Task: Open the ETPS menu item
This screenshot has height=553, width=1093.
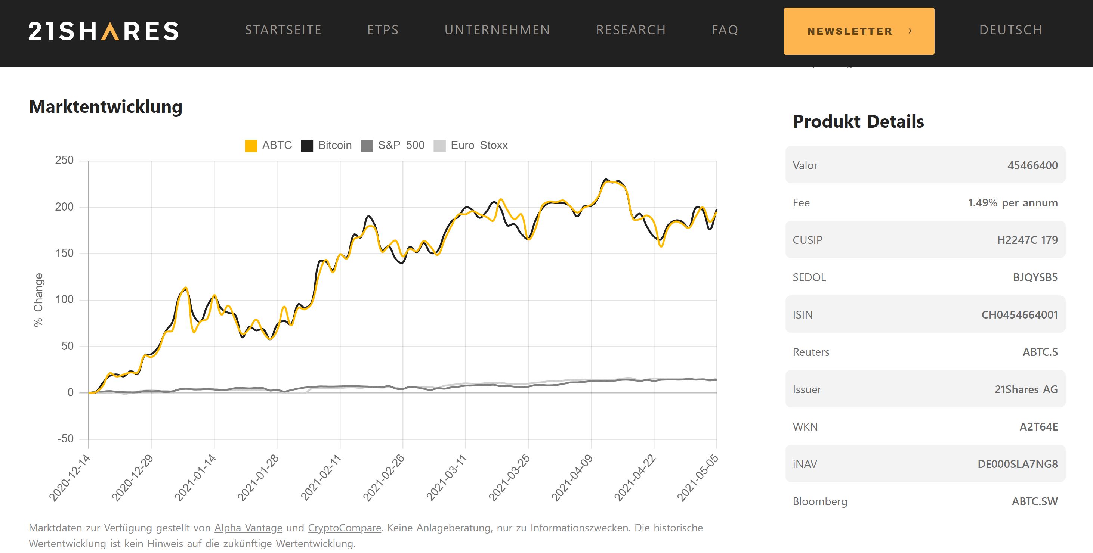Action: coord(383,30)
